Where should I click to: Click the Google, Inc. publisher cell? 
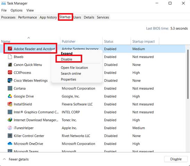pyautogui.click(x=70, y=96)
